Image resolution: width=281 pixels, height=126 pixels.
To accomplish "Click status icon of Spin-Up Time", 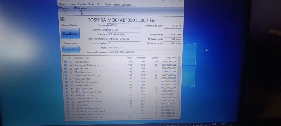I will pyautogui.click(x=65, y=69).
